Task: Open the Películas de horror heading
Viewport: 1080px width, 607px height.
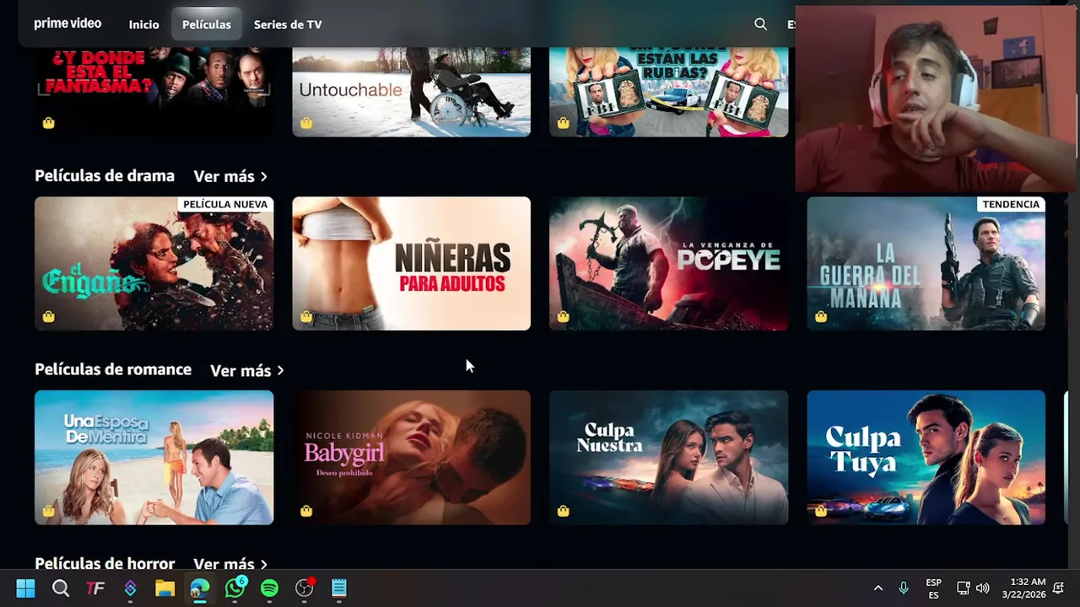Action: pyautogui.click(x=105, y=563)
